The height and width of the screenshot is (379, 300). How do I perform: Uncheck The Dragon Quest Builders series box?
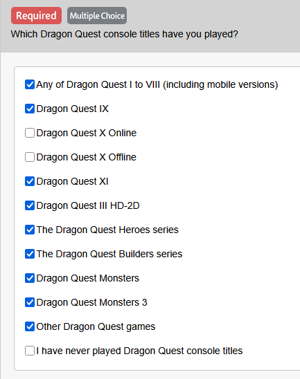coord(30,254)
